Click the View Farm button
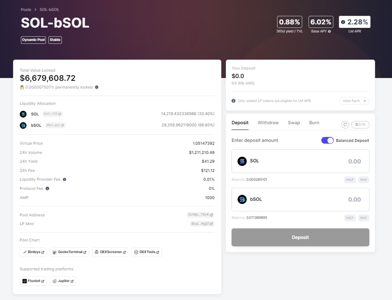This screenshot has height=300, width=392. coord(354,101)
